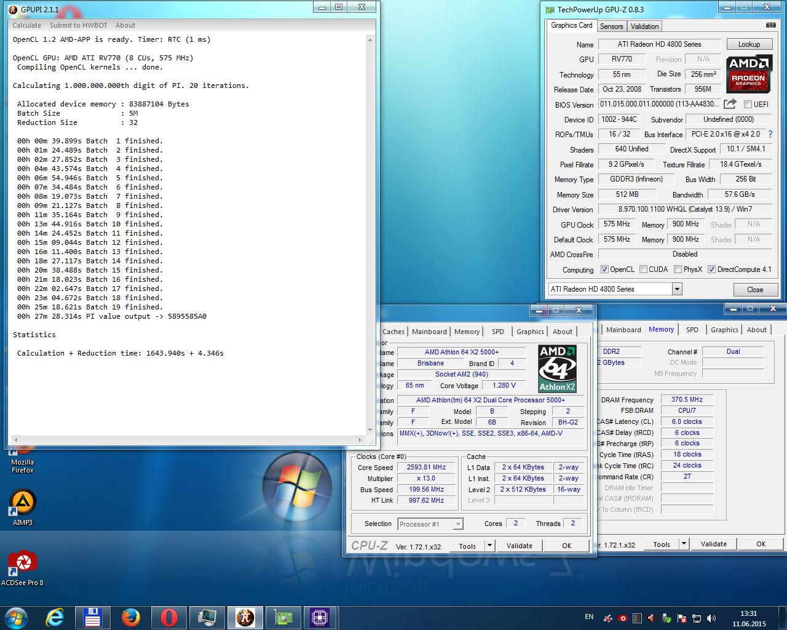
Task: Click the GPU-Z screenshot camera icon
Action: click(x=770, y=25)
